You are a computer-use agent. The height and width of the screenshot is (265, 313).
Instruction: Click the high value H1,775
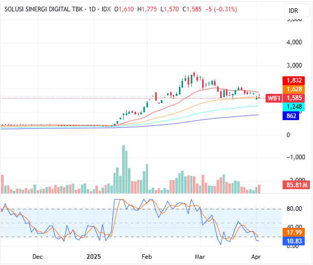tap(147, 9)
